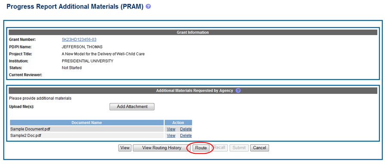Open View Routing History
This screenshot has width=385, height=164.
(x=162, y=148)
